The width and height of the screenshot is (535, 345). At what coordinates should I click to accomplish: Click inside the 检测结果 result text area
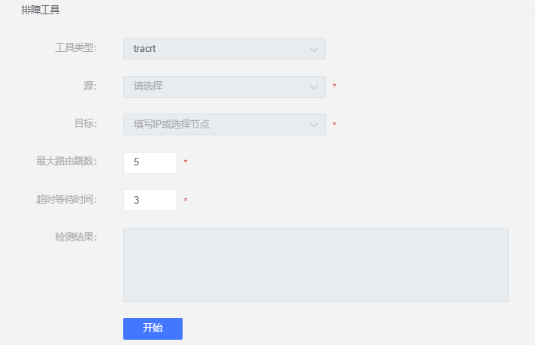pos(316,265)
